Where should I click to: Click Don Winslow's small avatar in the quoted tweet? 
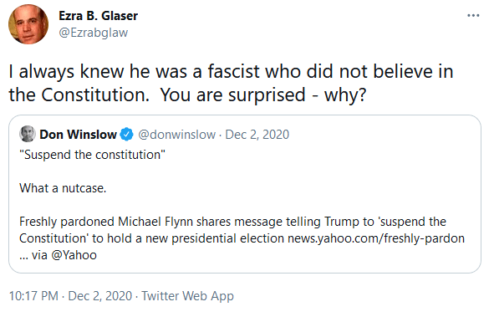28,134
